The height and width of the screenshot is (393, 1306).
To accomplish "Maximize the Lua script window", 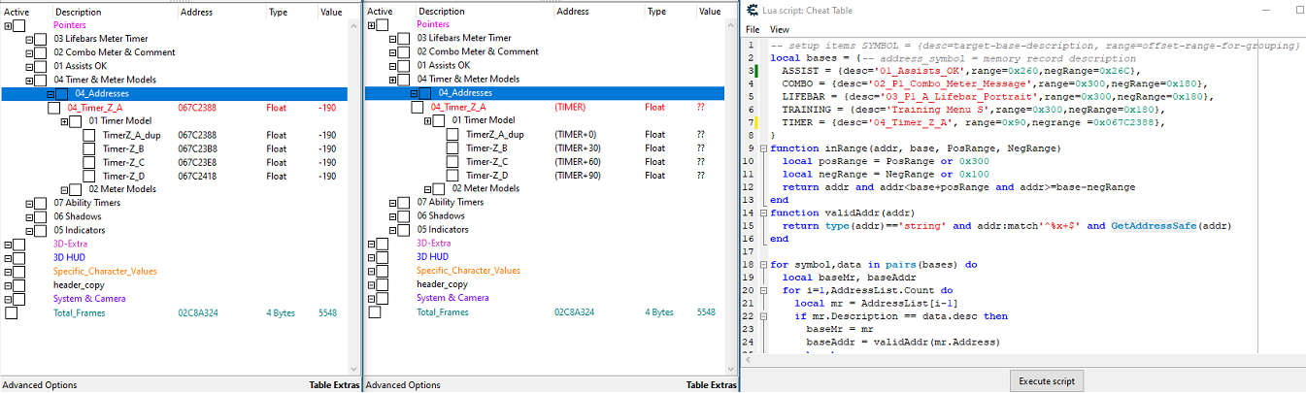I will (1299, 9).
